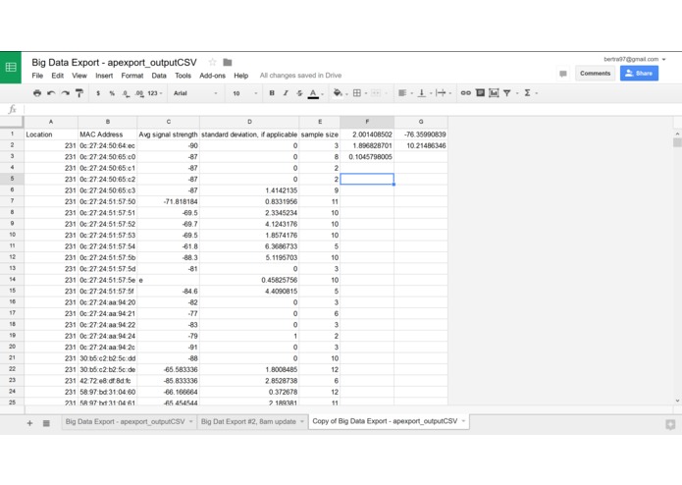This screenshot has width=682, height=485.
Task: Open the Format menu
Action: pos(132,76)
